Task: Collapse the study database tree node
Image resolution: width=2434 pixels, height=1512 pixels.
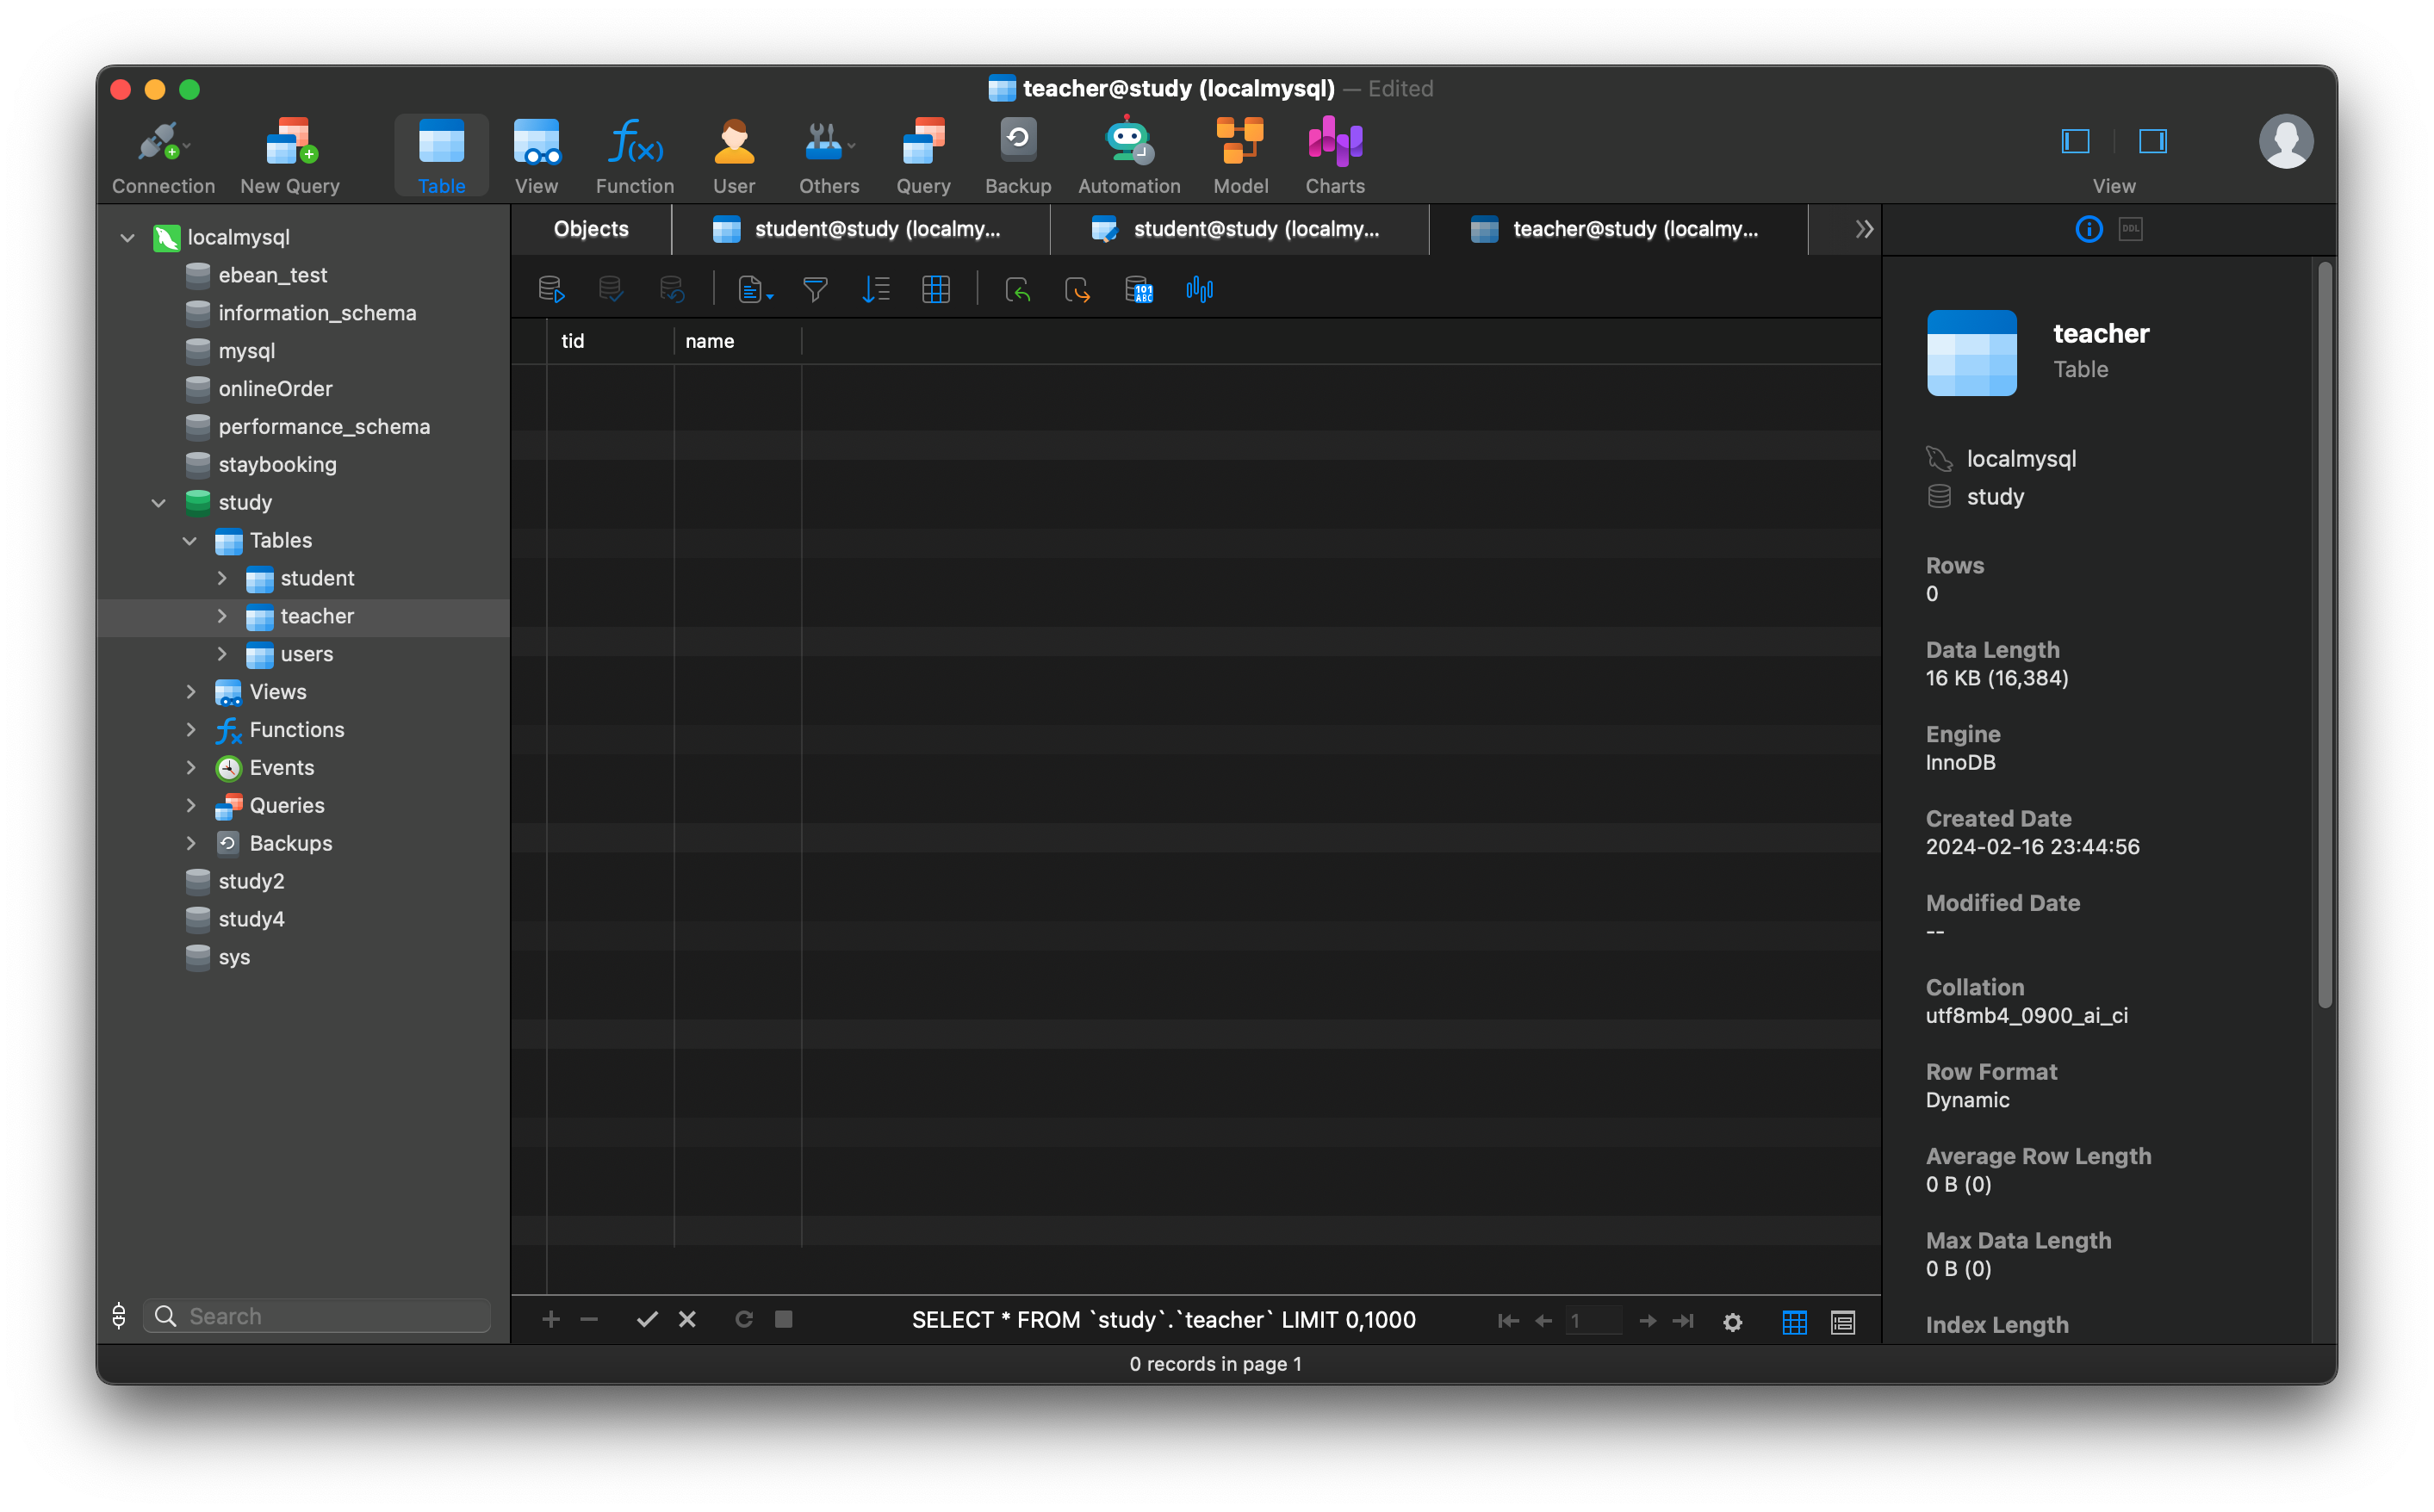Action: coord(159,503)
